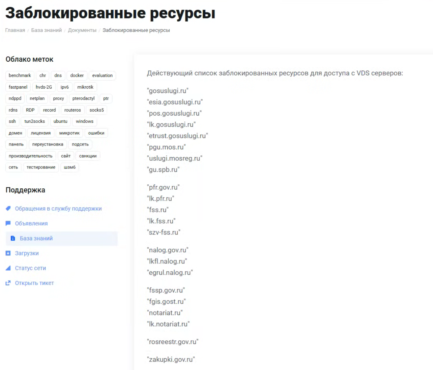Select the fastpanel tag
The width and height of the screenshot is (433, 370).
click(18, 87)
